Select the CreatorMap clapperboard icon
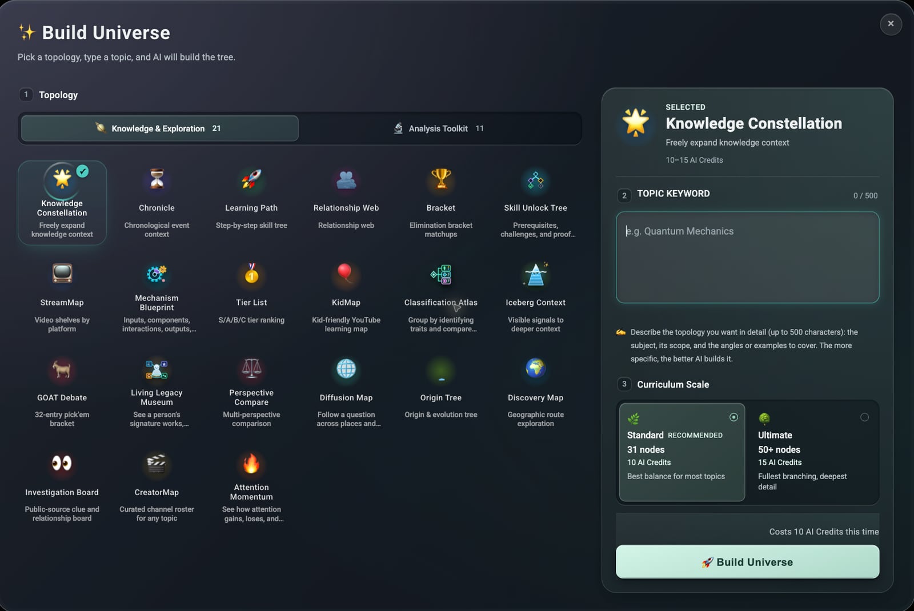 [x=157, y=463]
